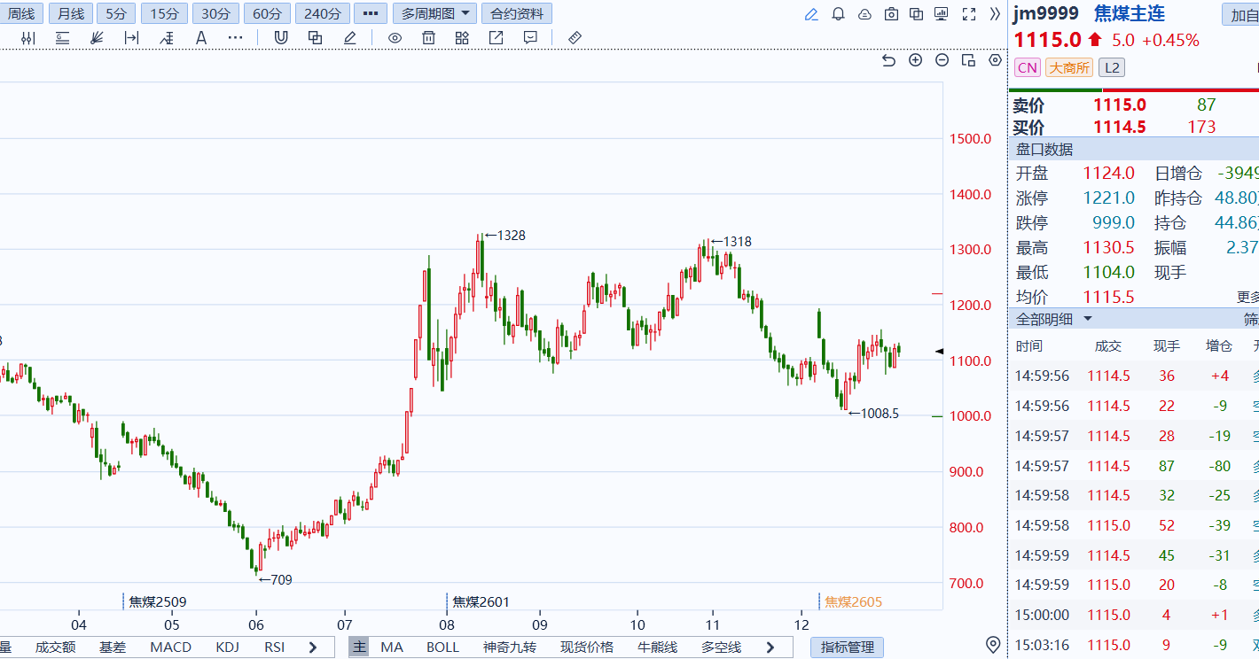Zoom in chart with plus icon
Viewport: 1259px width, 659px height.
916,60
